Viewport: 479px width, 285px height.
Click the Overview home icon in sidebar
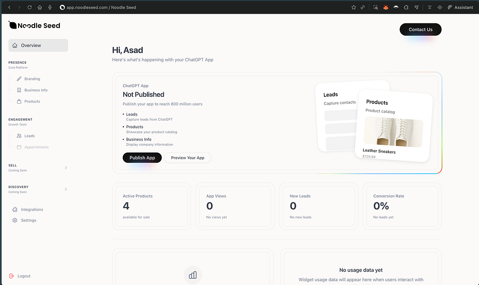pos(15,45)
